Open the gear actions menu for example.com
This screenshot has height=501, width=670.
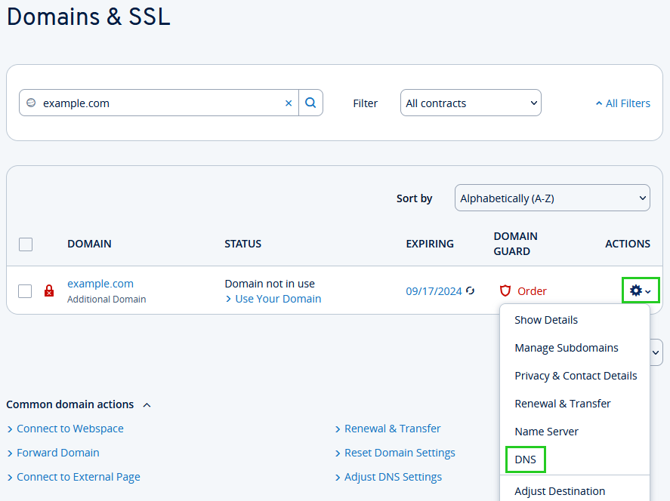(640, 290)
